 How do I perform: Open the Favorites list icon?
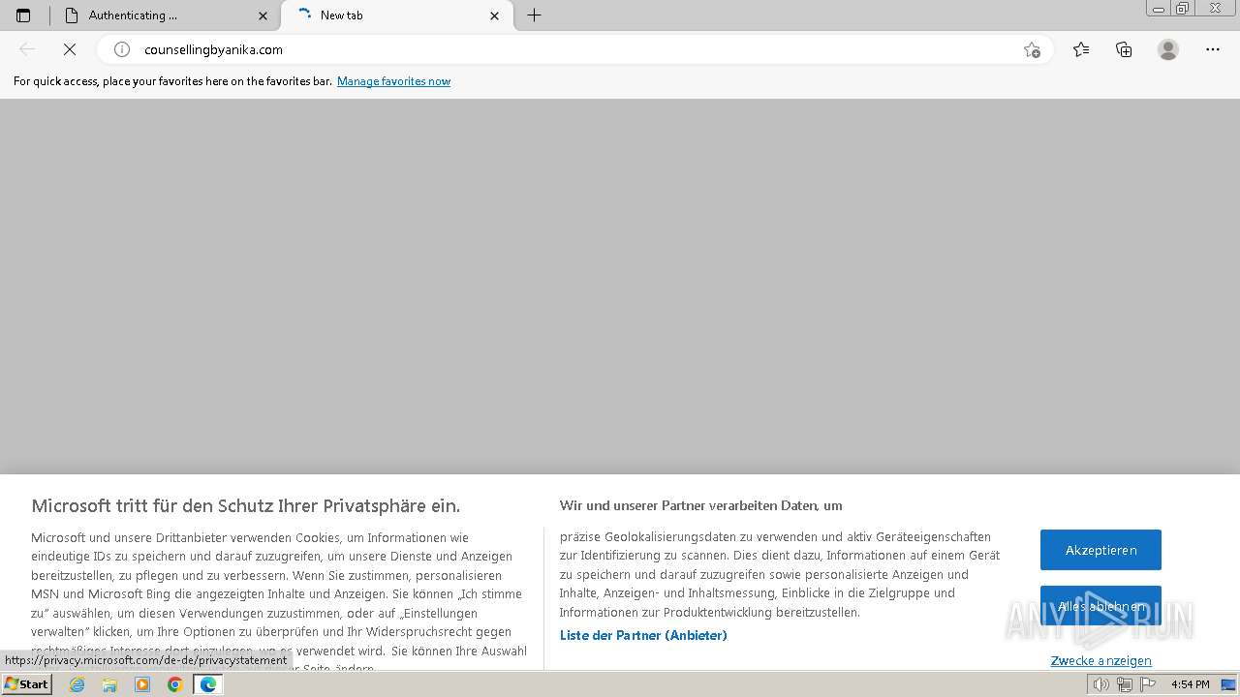1081,49
